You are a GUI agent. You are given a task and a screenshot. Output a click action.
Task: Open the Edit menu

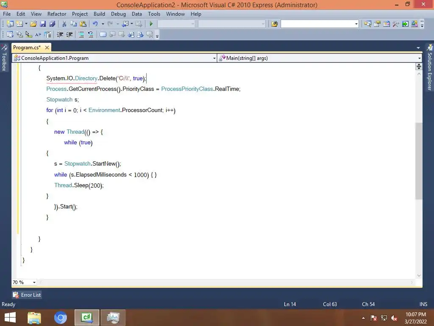[21, 14]
